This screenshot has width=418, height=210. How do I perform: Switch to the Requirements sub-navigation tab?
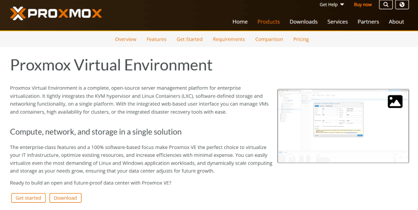pos(229,39)
